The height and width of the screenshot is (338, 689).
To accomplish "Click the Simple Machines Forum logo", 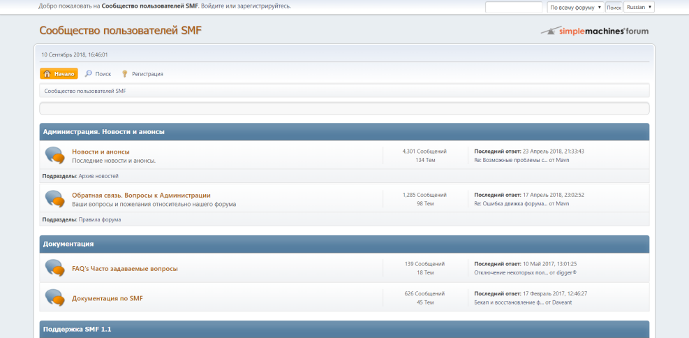I will click(594, 31).
